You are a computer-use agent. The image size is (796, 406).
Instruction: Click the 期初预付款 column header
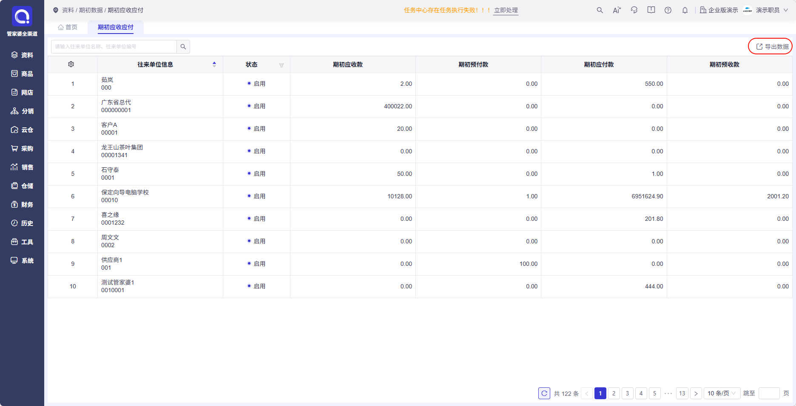coord(473,65)
